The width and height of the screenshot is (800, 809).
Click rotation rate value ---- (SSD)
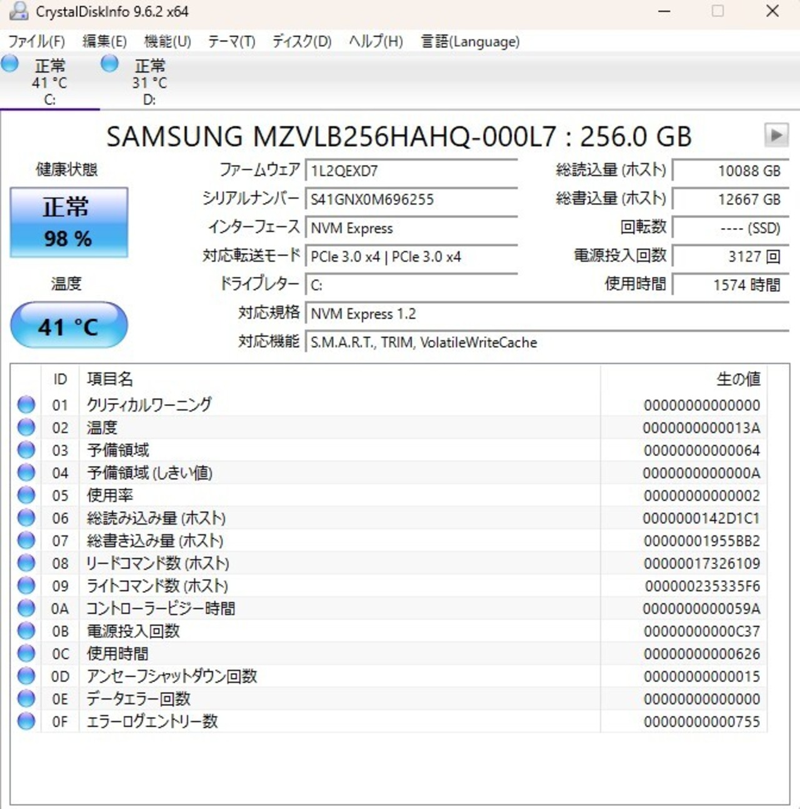[730, 228]
